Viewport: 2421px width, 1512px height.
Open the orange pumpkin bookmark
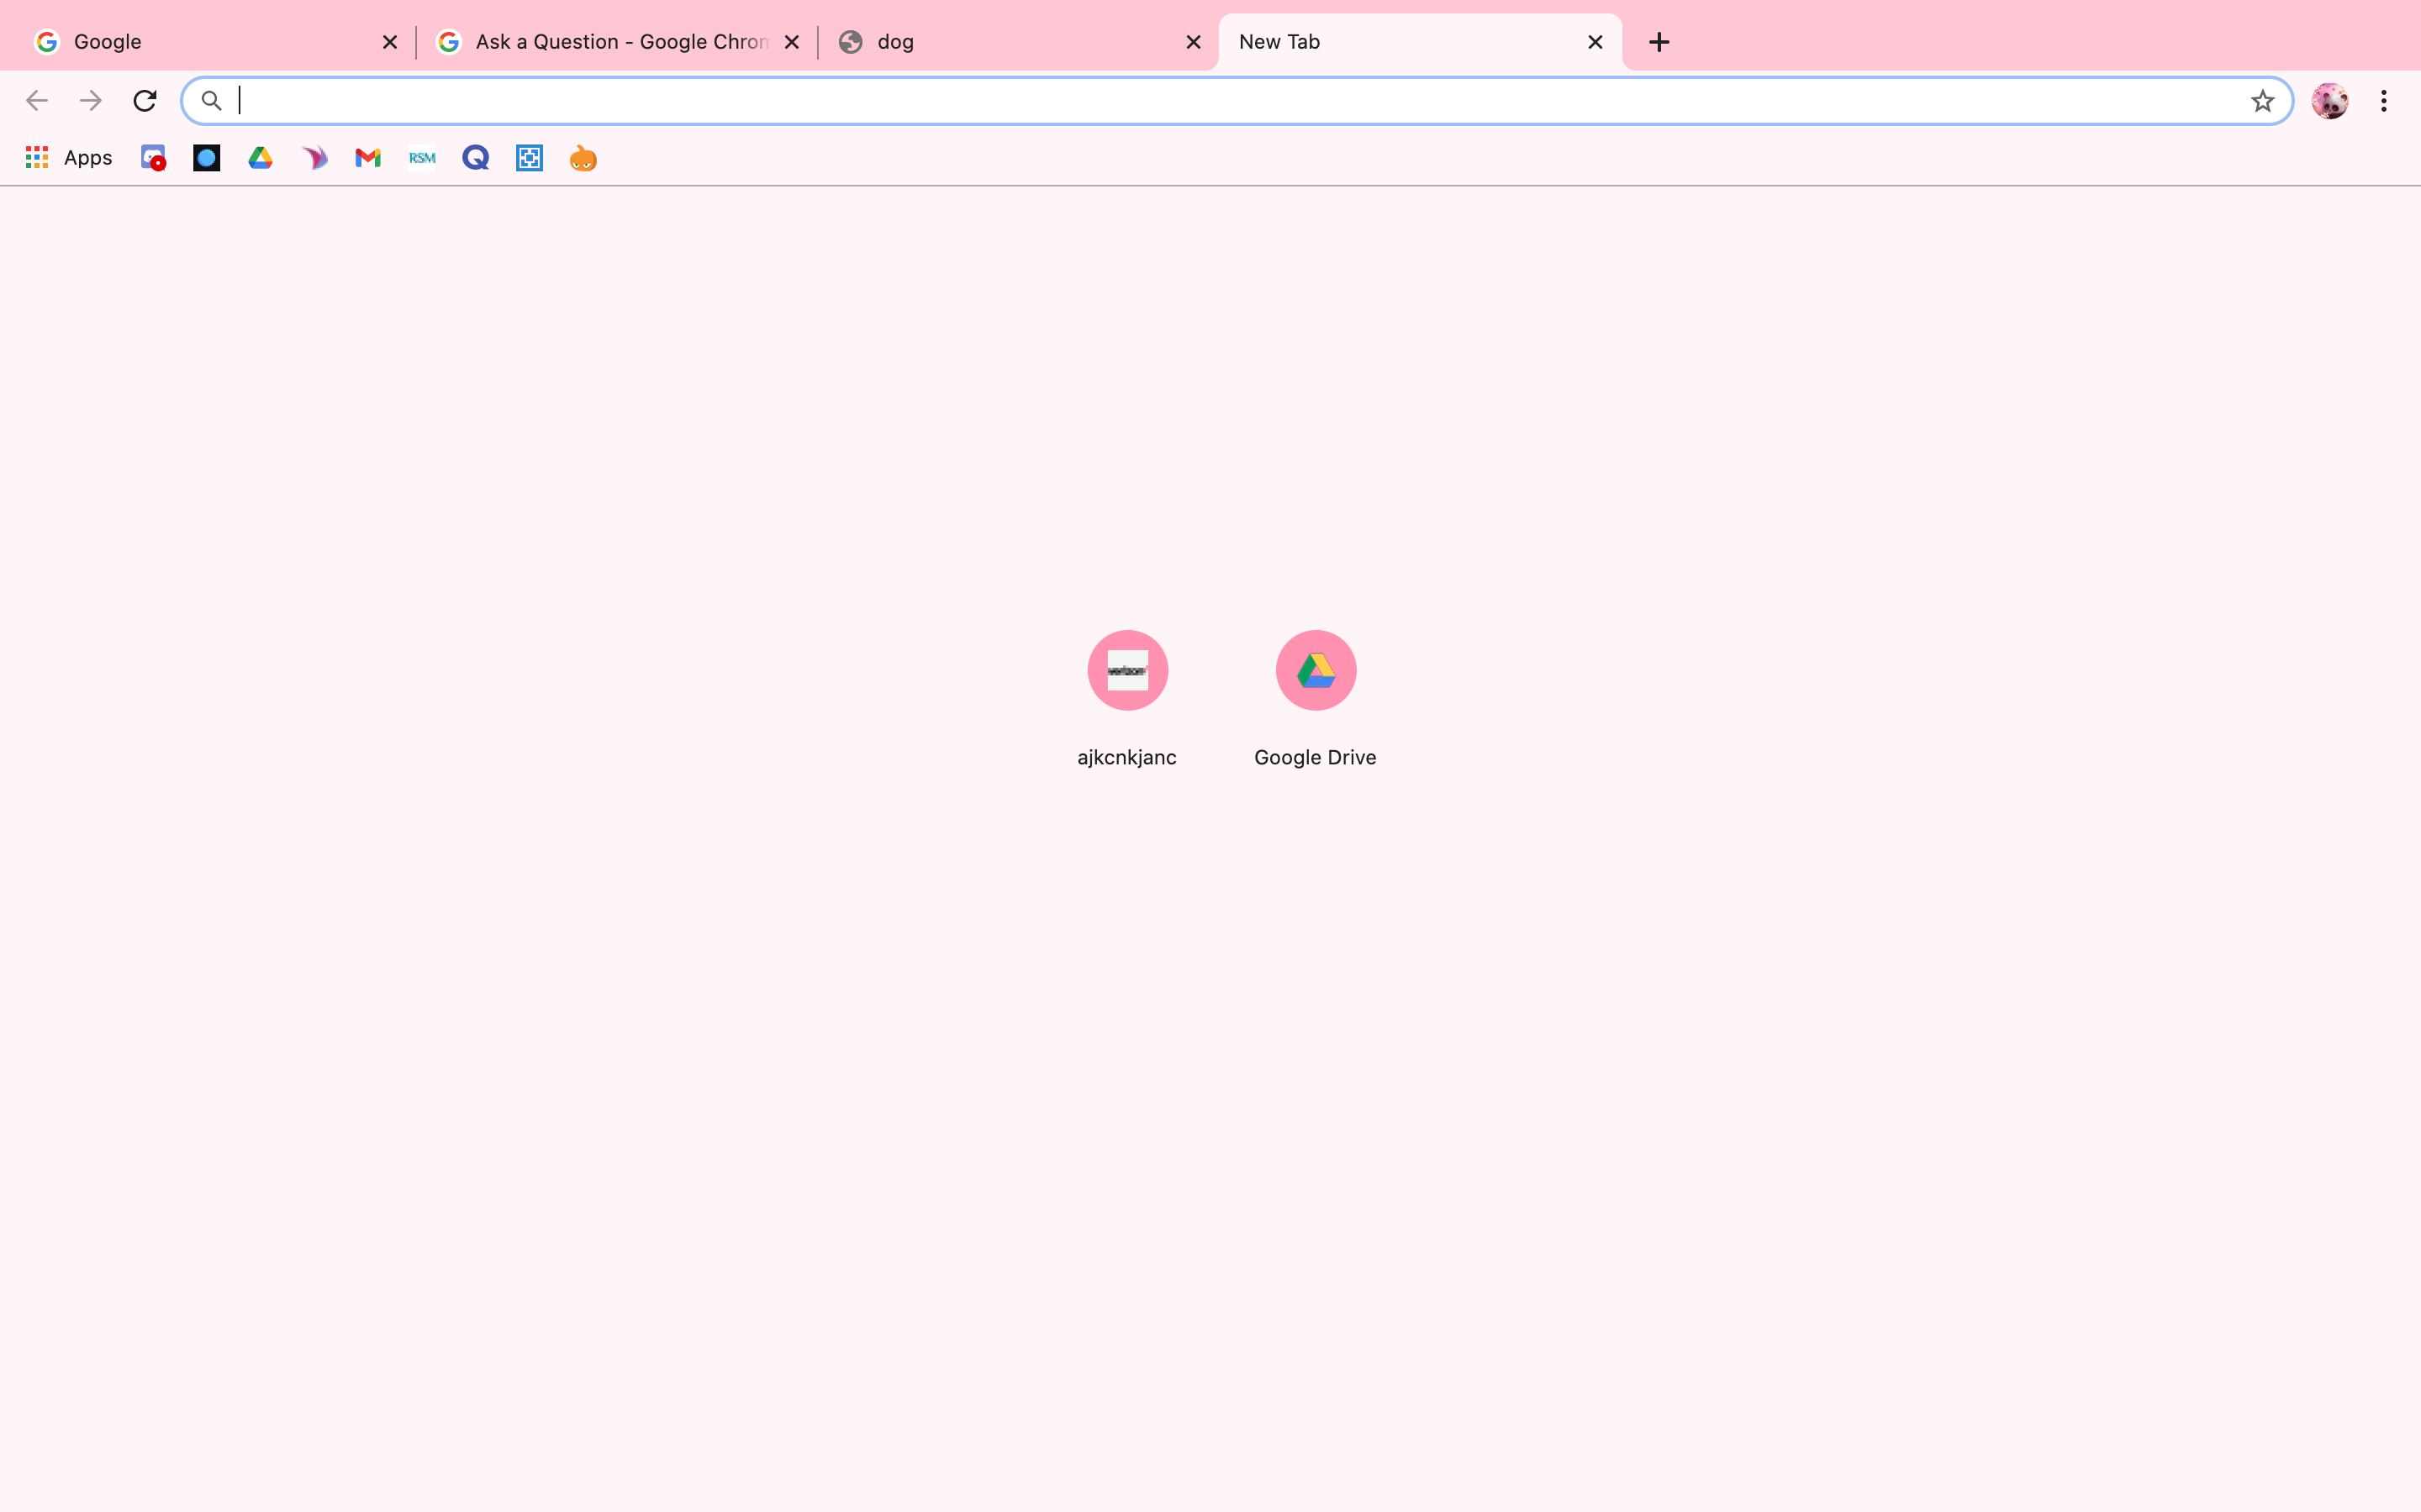(583, 158)
